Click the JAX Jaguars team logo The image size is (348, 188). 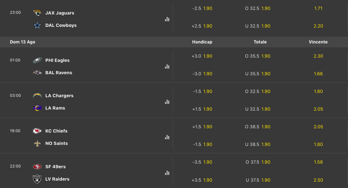37,13
